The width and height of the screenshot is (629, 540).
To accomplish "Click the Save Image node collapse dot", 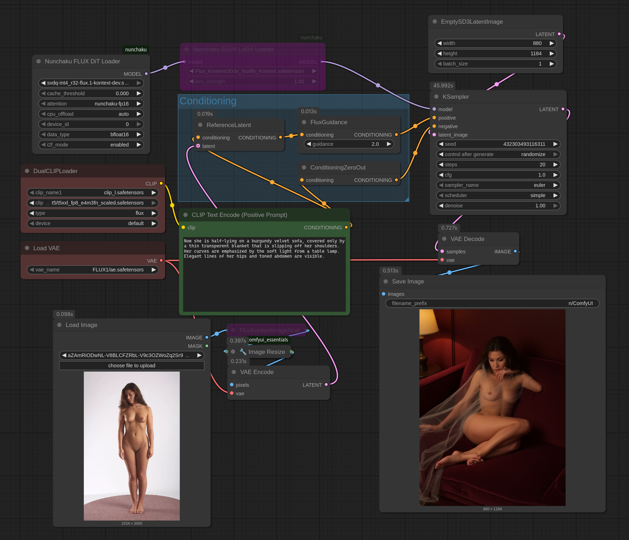I will 386,281.
